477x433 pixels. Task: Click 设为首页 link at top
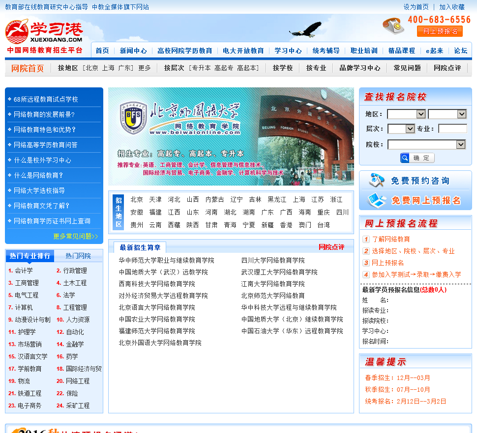click(416, 7)
